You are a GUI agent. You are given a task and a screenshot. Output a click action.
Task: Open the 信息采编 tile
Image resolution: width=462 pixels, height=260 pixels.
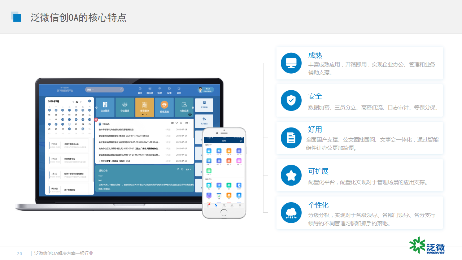[164, 107]
